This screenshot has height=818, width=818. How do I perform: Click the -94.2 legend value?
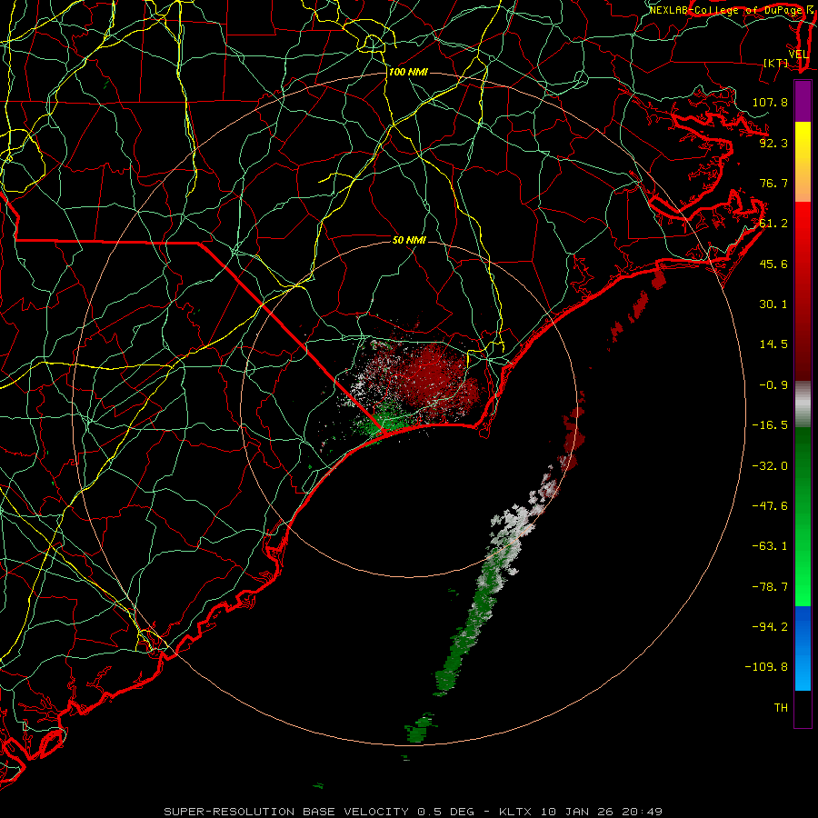[770, 627]
